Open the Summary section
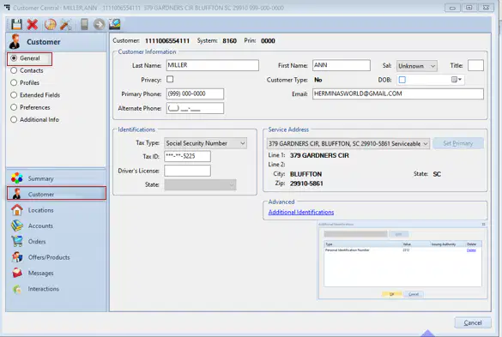Viewport: 502px width, 337px height. (x=40, y=178)
